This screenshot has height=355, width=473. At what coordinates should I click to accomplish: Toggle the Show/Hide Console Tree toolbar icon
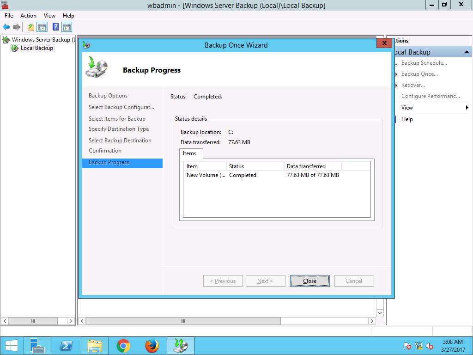pyautogui.click(x=42, y=27)
